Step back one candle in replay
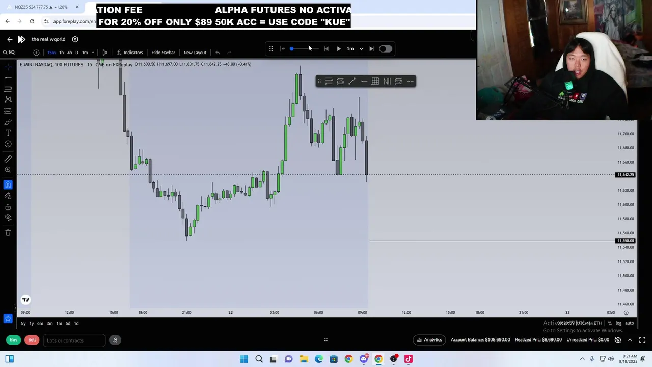 pyautogui.click(x=327, y=49)
